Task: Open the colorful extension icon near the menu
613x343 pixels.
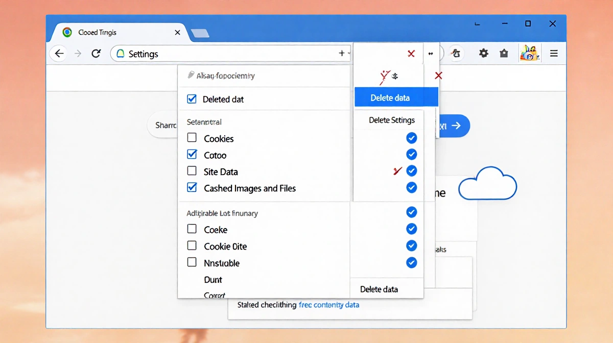Action: (529, 53)
